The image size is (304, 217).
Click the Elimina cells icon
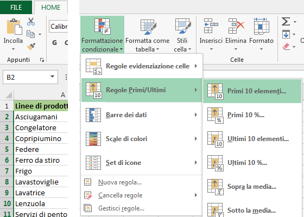(236, 26)
